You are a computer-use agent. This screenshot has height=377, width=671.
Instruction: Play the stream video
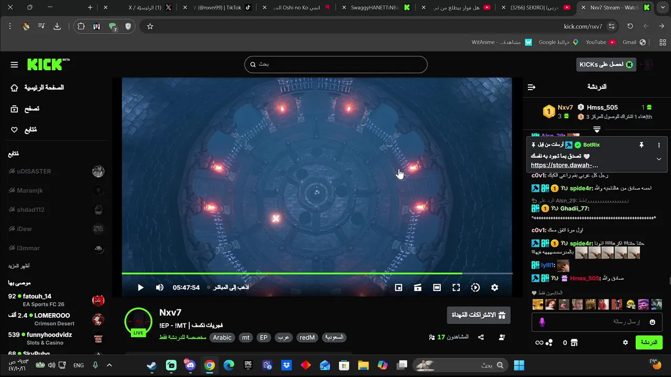(140, 287)
